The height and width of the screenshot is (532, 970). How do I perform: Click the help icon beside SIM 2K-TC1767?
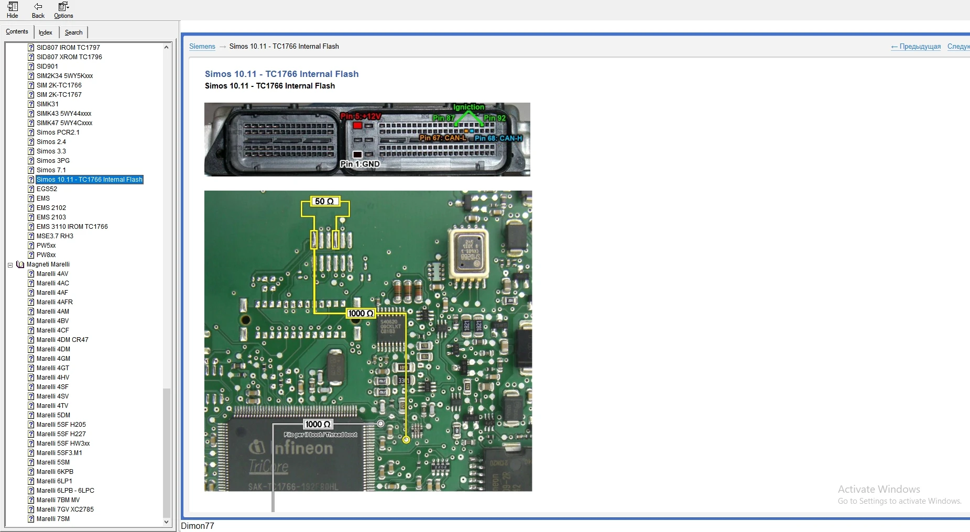31,95
